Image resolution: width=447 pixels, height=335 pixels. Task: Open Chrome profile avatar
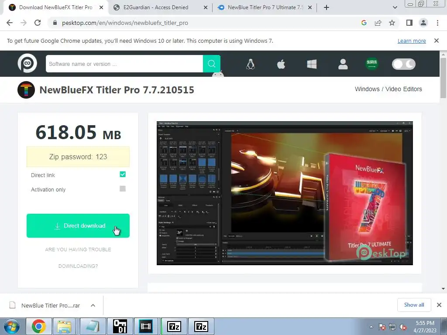[x=423, y=23]
